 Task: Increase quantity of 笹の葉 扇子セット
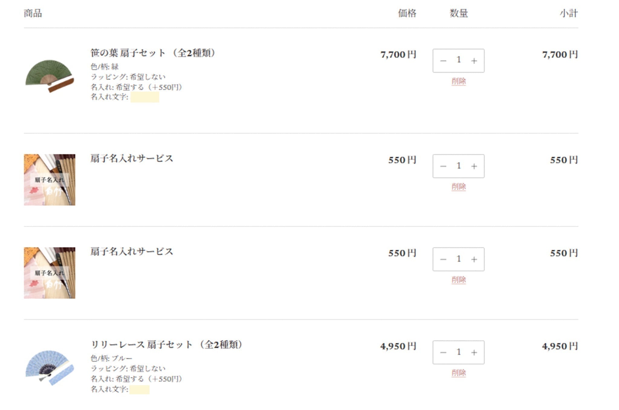475,60
